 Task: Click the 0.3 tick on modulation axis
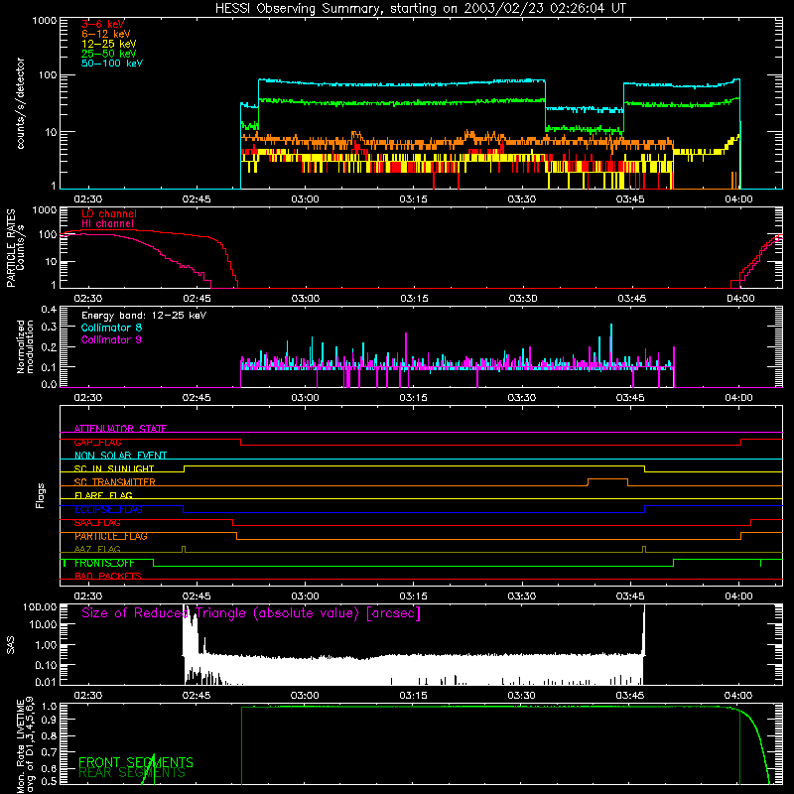click(49, 327)
